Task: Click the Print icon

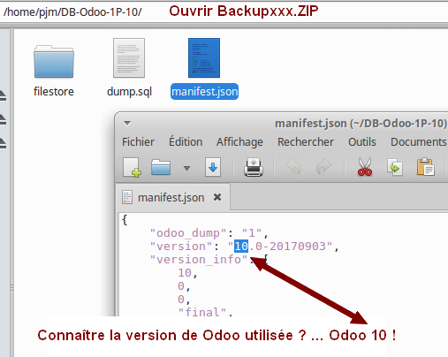Action: click(x=254, y=167)
